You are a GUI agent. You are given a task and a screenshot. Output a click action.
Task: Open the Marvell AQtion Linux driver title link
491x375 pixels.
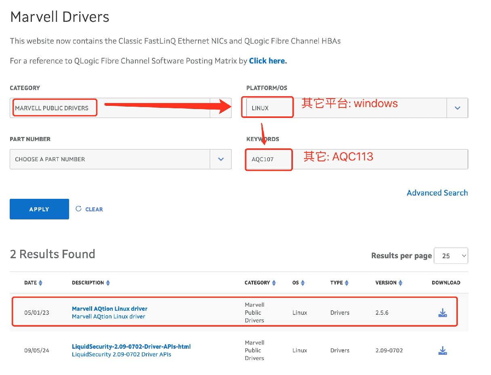point(110,309)
